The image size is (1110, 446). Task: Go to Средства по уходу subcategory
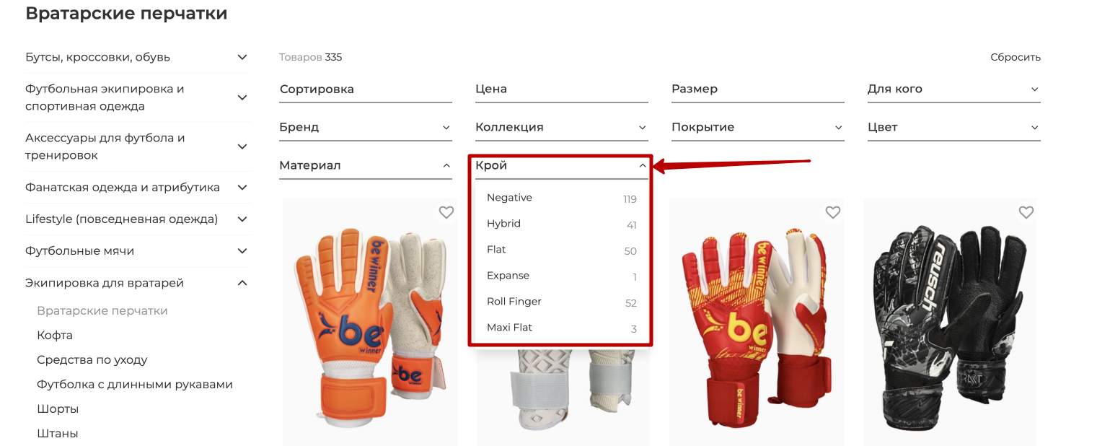pyautogui.click(x=92, y=360)
